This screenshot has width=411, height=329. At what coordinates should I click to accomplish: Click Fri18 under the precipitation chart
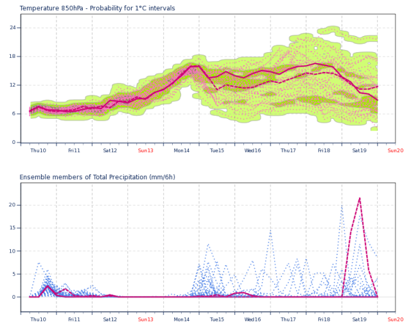coord(324,319)
